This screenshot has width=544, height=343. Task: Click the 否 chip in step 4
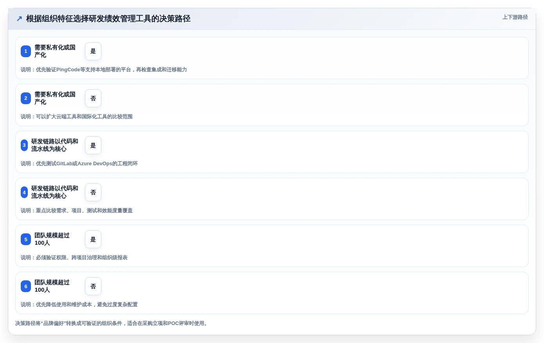click(93, 192)
